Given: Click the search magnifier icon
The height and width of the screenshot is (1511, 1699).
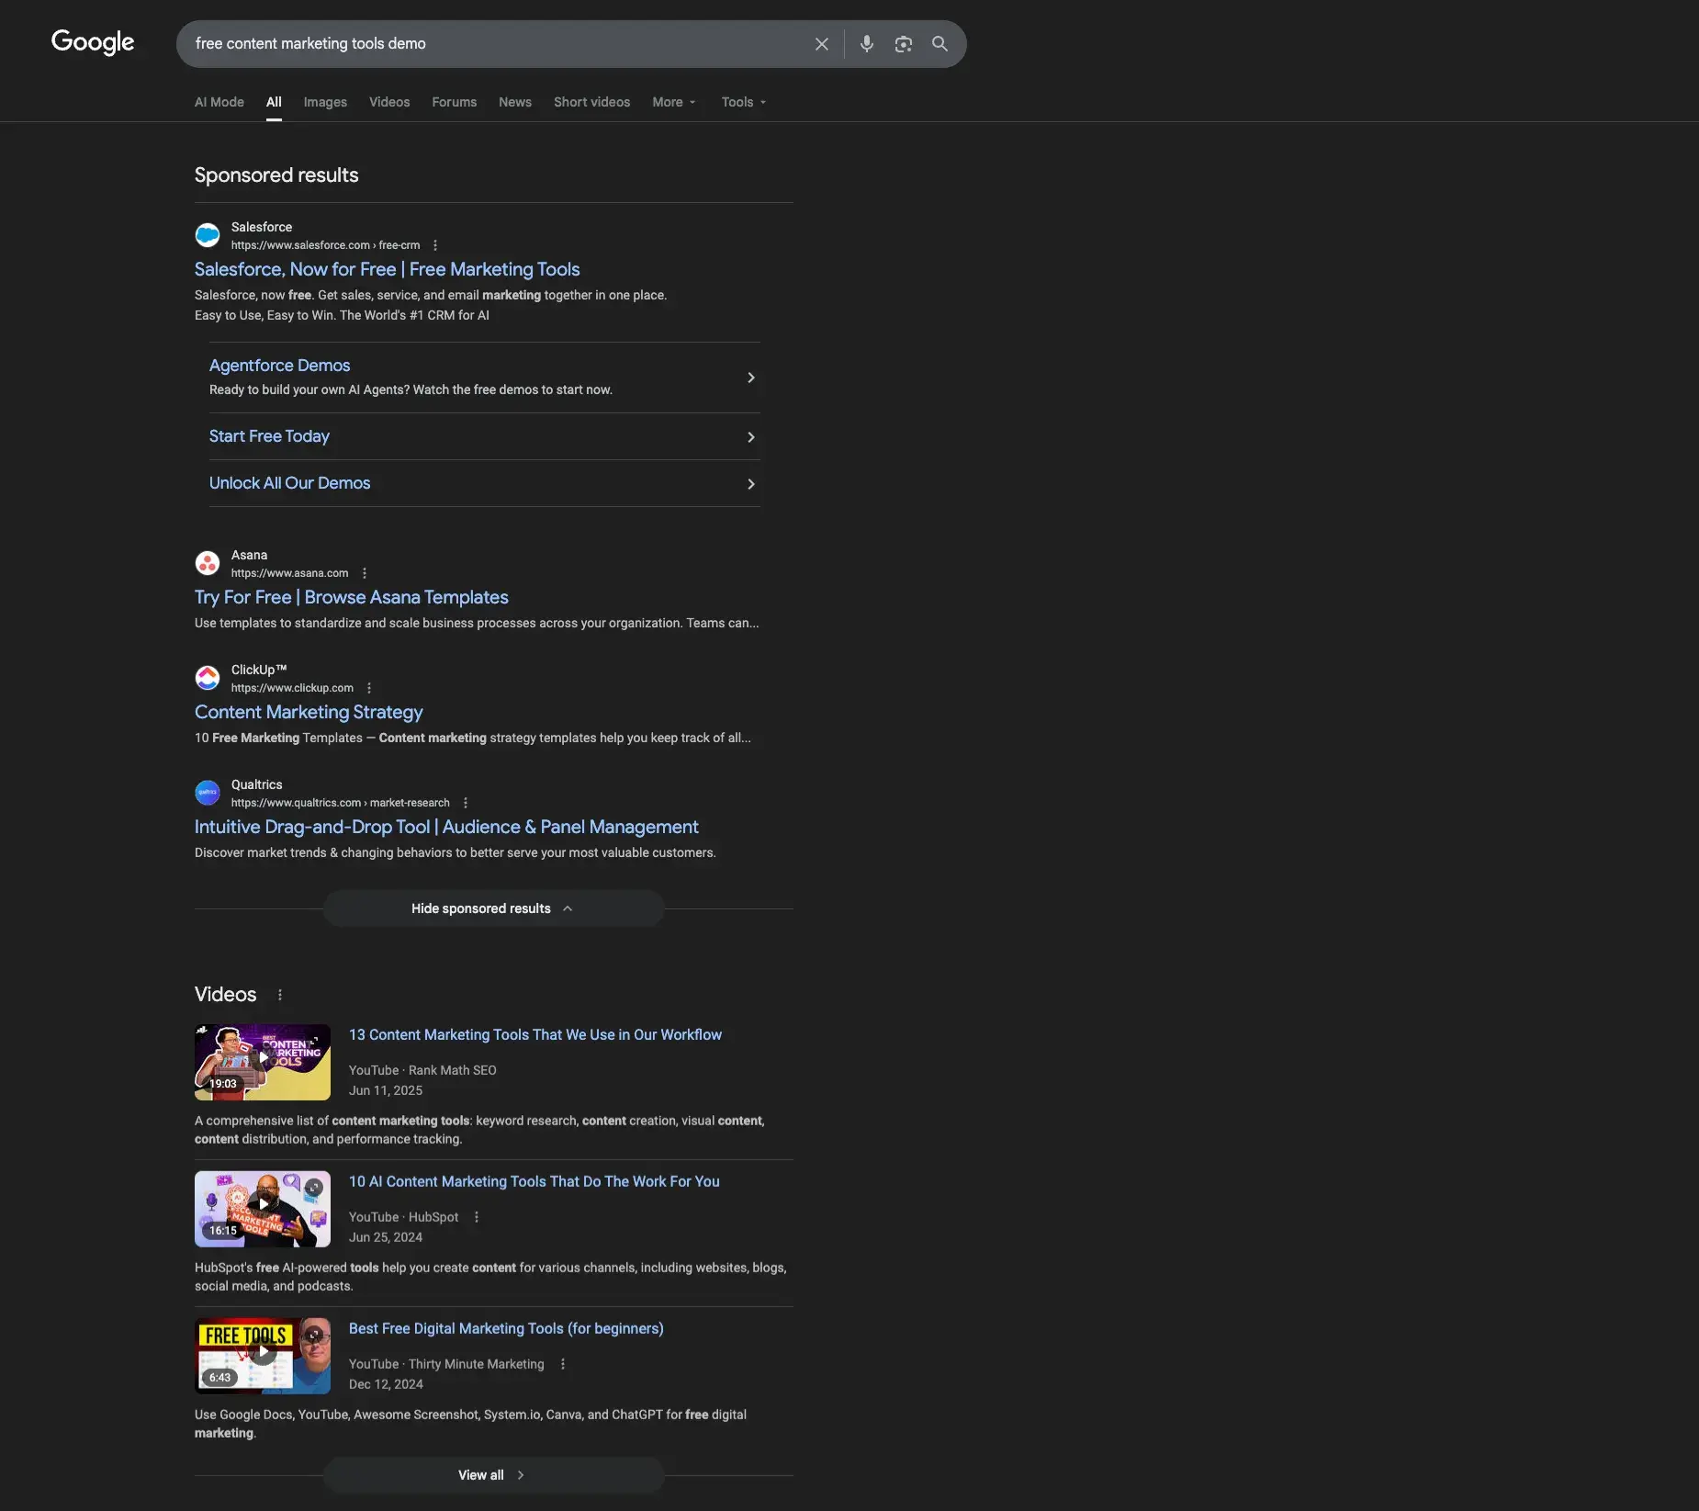Looking at the screenshot, I should (x=939, y=43).
